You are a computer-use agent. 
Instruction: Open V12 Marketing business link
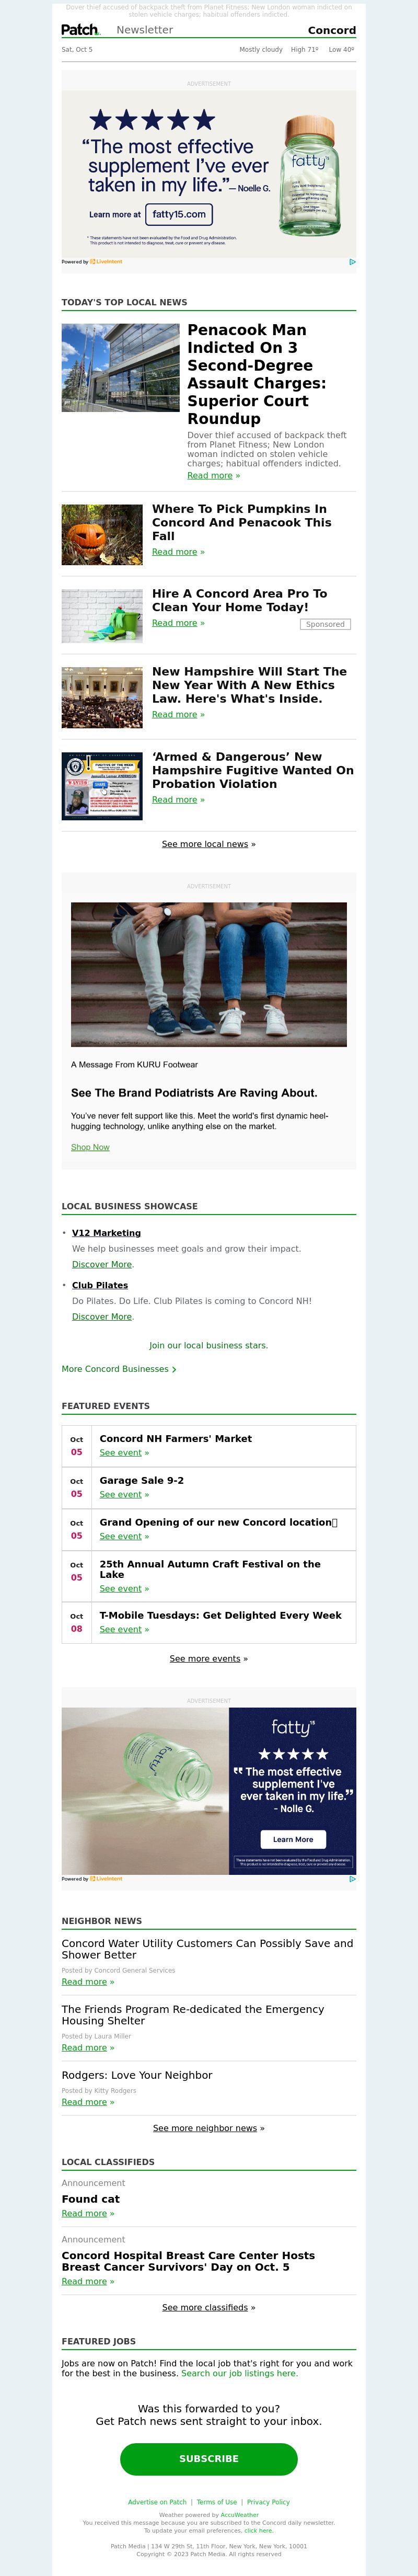pyautogui.click(x=106, y=1233)
